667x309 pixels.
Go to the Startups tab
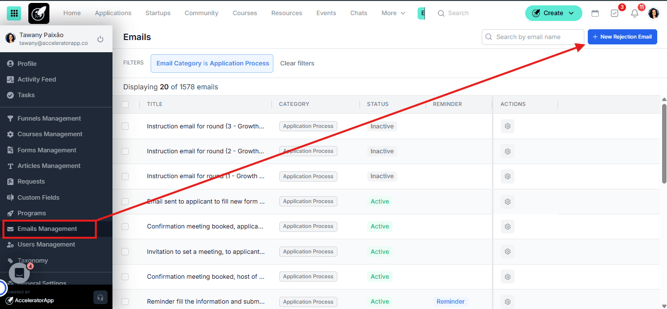(x=158, y=13)
